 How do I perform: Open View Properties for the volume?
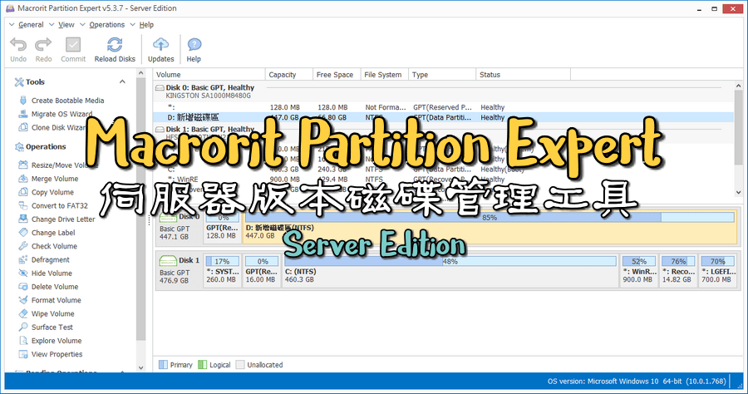[51, 354]
